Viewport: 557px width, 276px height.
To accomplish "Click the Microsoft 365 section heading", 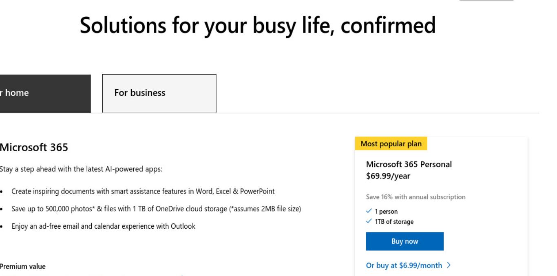I will 34,148.
